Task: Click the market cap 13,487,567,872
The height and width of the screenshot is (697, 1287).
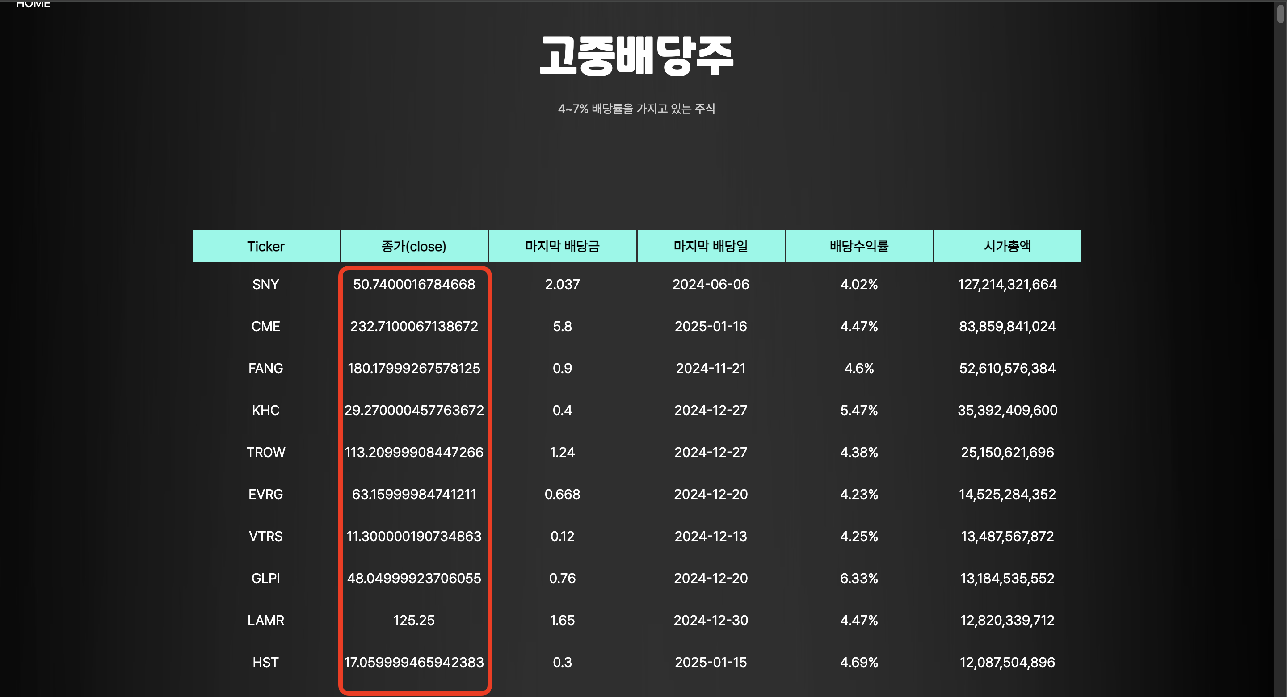Action: 1008,536
